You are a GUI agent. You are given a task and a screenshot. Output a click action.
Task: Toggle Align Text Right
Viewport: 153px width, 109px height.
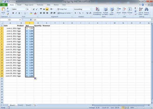tap(47, 13)
